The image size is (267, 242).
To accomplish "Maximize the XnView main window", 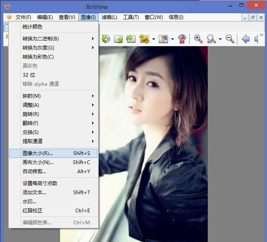I will point(241,5).
